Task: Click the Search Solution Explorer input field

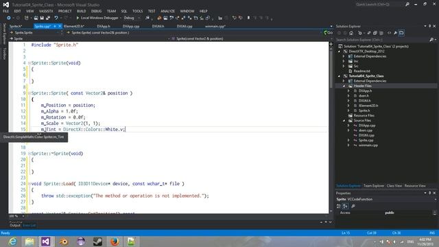Action: (x=382, y=40)
